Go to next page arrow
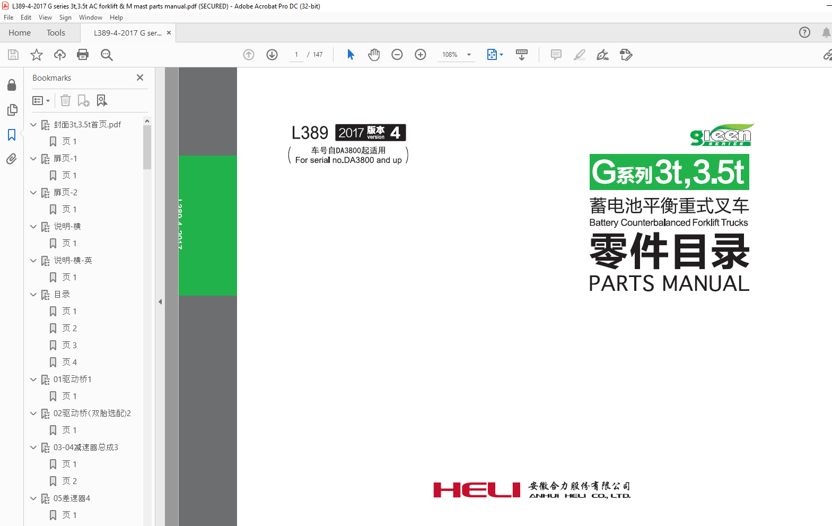Viewport: 832px width, 526px height. click(272, 55)
